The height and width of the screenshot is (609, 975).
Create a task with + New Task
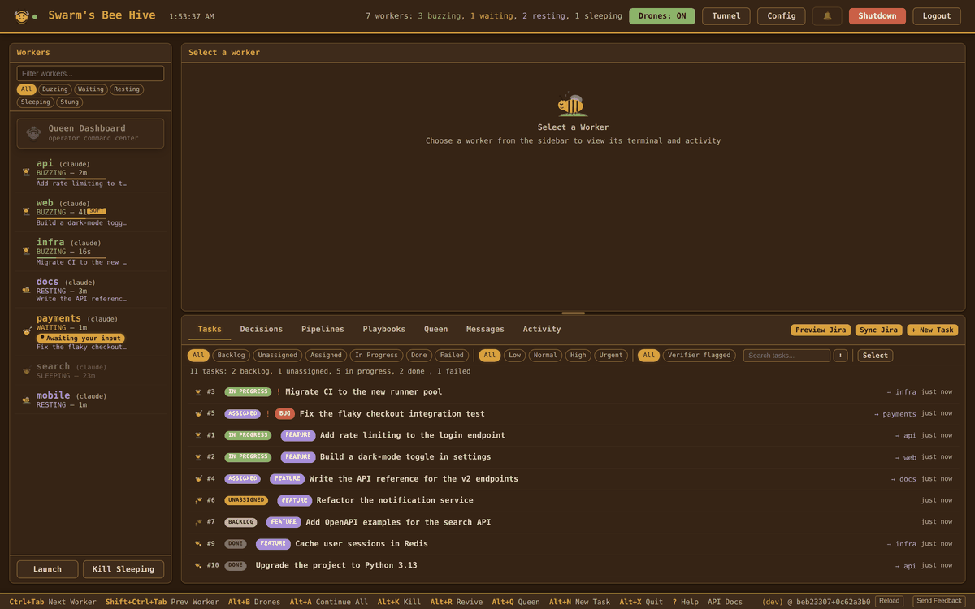[933, 330]
